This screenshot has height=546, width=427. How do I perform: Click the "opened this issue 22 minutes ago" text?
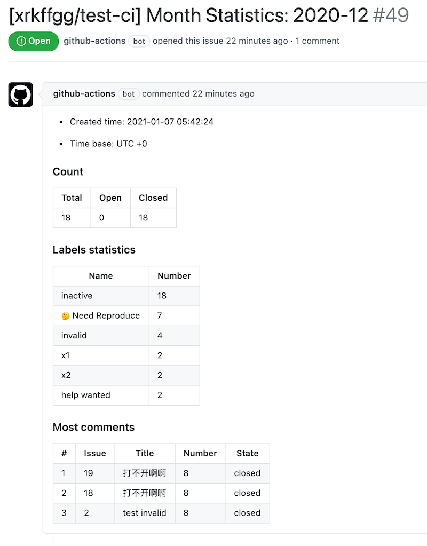220,41
